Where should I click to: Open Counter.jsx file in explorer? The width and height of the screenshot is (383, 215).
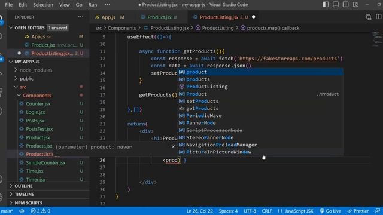point(38,103)
